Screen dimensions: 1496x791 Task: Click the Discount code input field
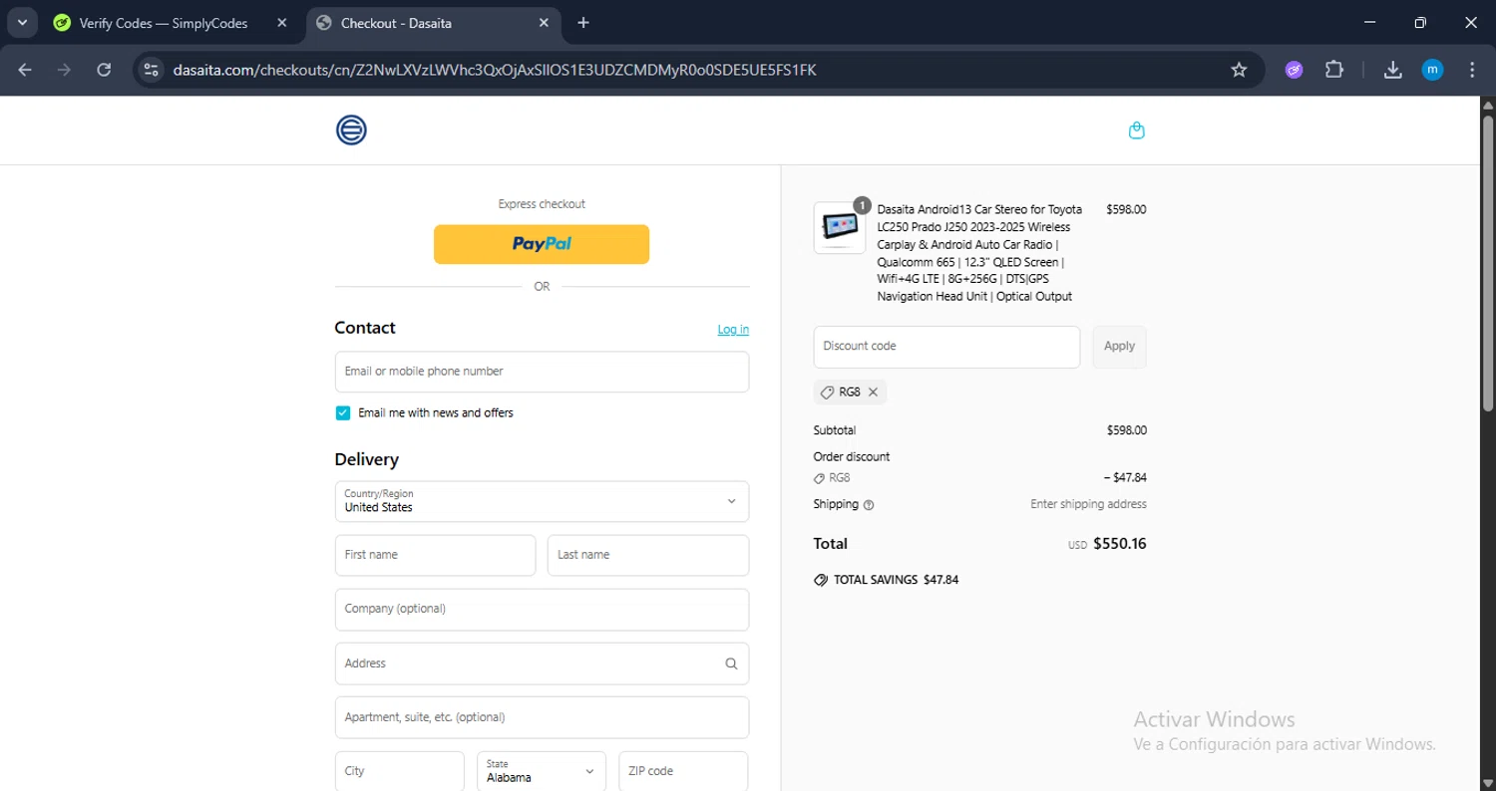point(946,347)
